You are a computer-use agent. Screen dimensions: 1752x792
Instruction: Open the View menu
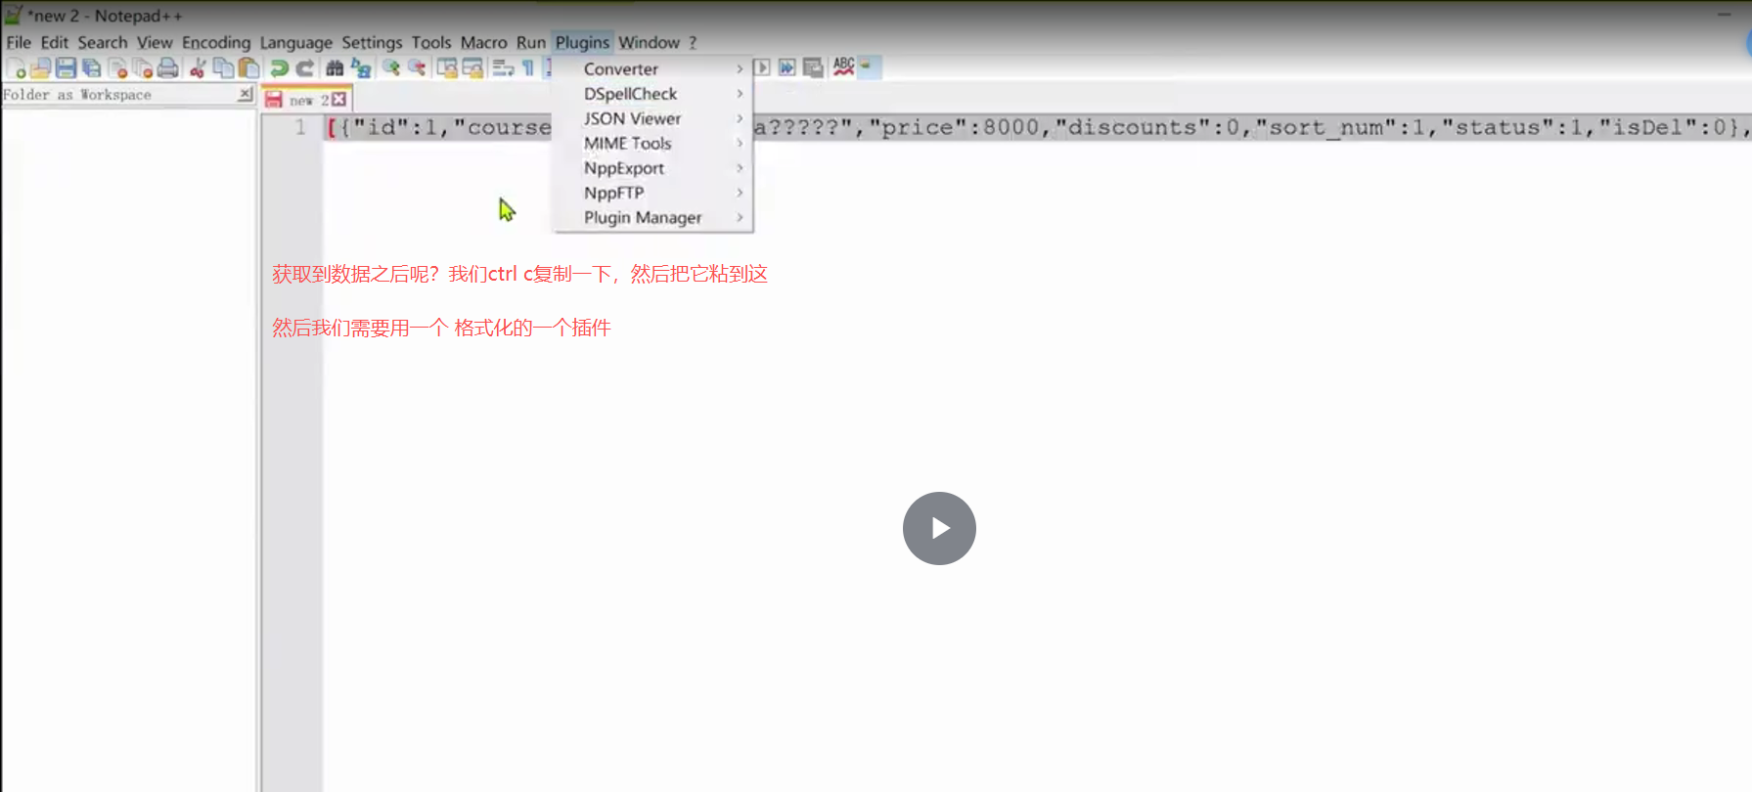[x=155, y=42]
